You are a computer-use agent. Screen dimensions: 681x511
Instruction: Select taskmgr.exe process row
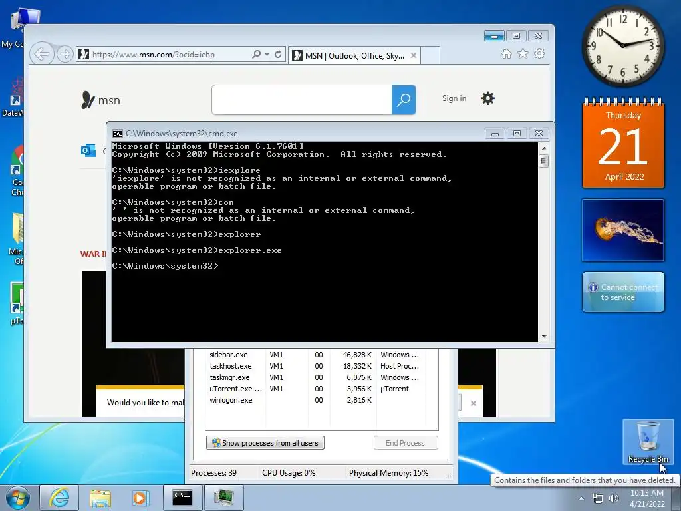point(321,378)
